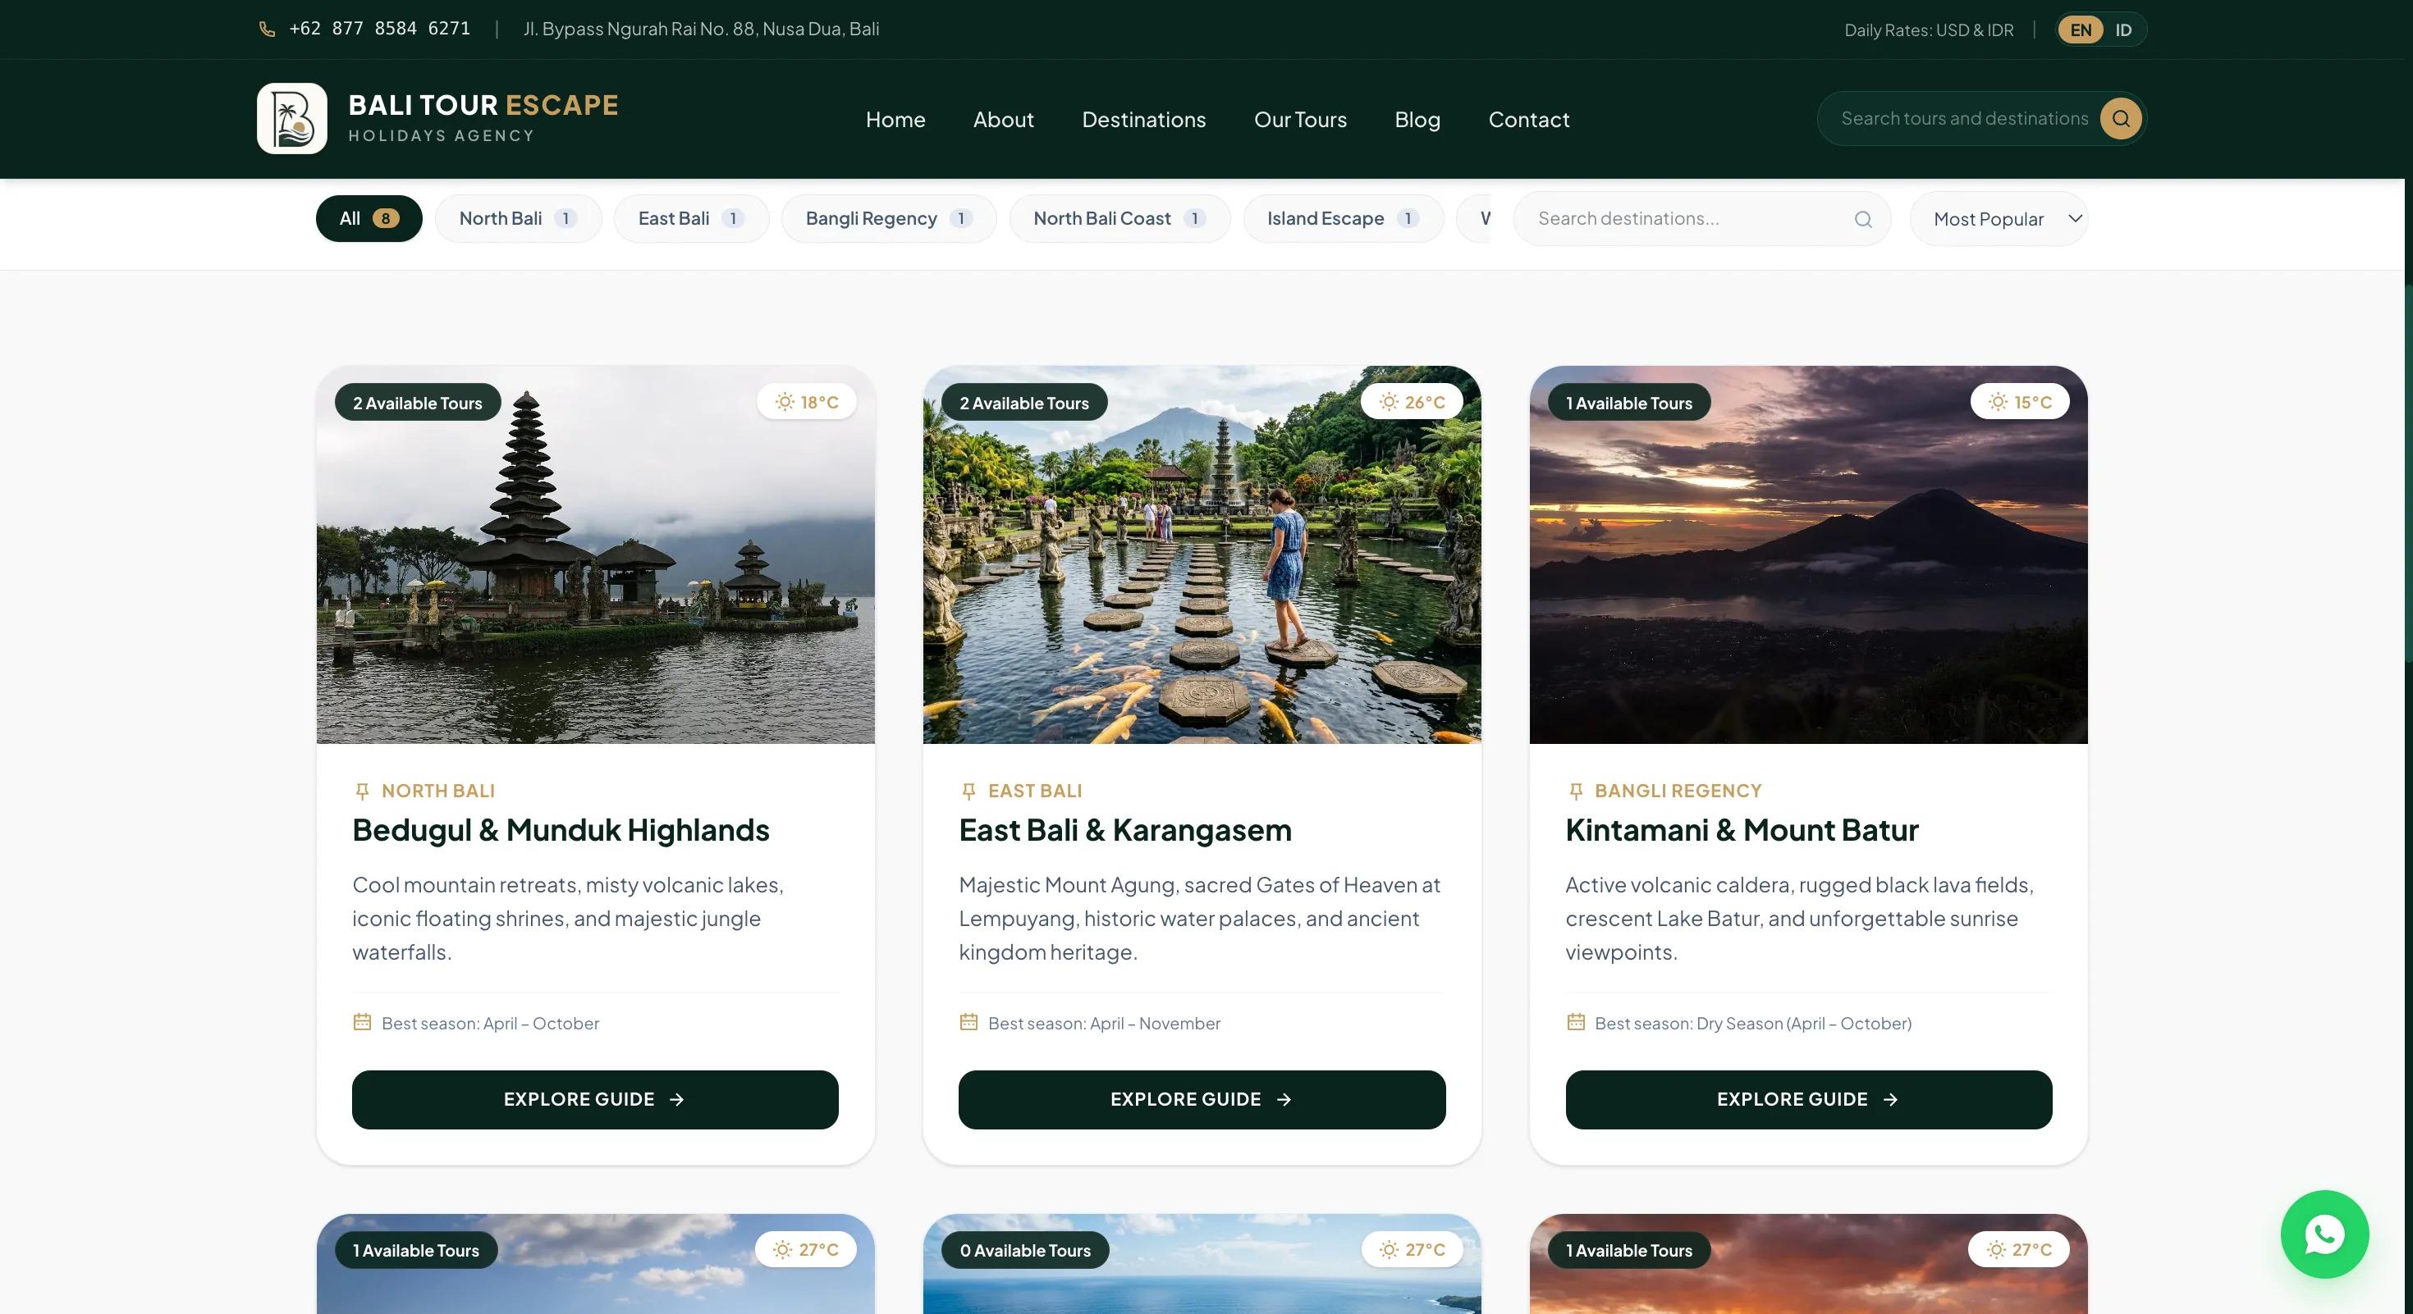Click the 18°C weather badge
This screenshot has width=2413, height=1314.
click(x=807, y=402)
